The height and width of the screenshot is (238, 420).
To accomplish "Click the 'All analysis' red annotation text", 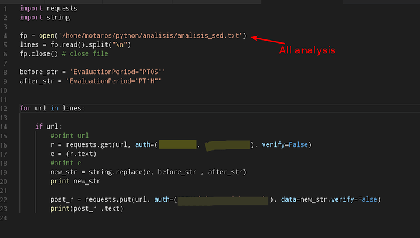I will point(307,50).
